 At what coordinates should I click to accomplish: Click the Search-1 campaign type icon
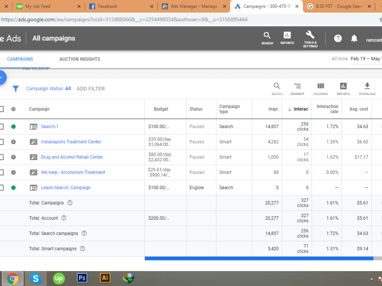click(x=33, y=127)
